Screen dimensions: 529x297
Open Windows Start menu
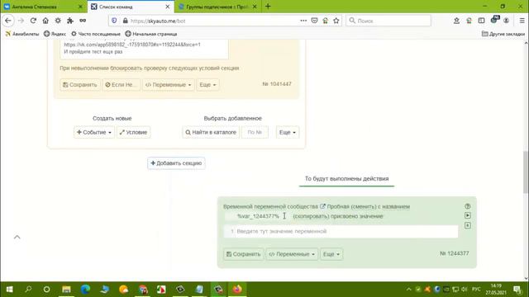coord(9,290)
